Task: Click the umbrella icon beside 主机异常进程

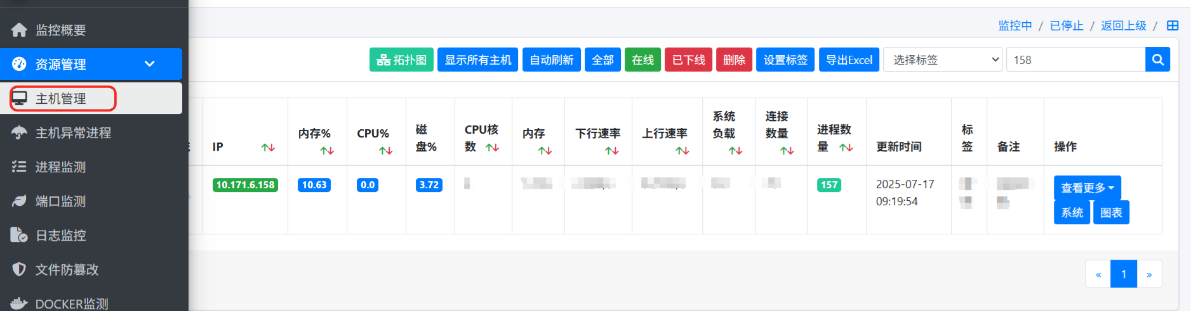Action: tap(19, 132)
